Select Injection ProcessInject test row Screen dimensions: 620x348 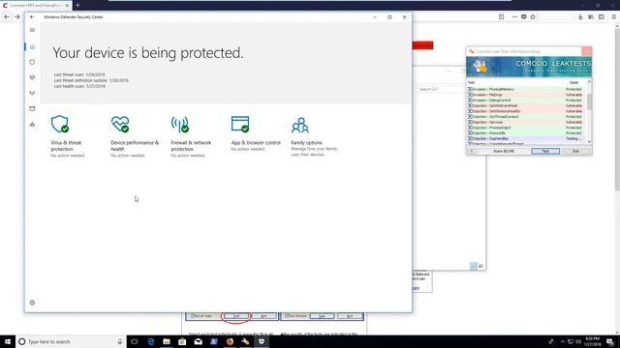[x=525, y=128]
